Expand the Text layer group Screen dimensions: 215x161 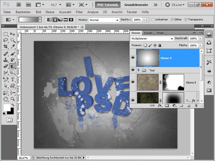(138, 70)
